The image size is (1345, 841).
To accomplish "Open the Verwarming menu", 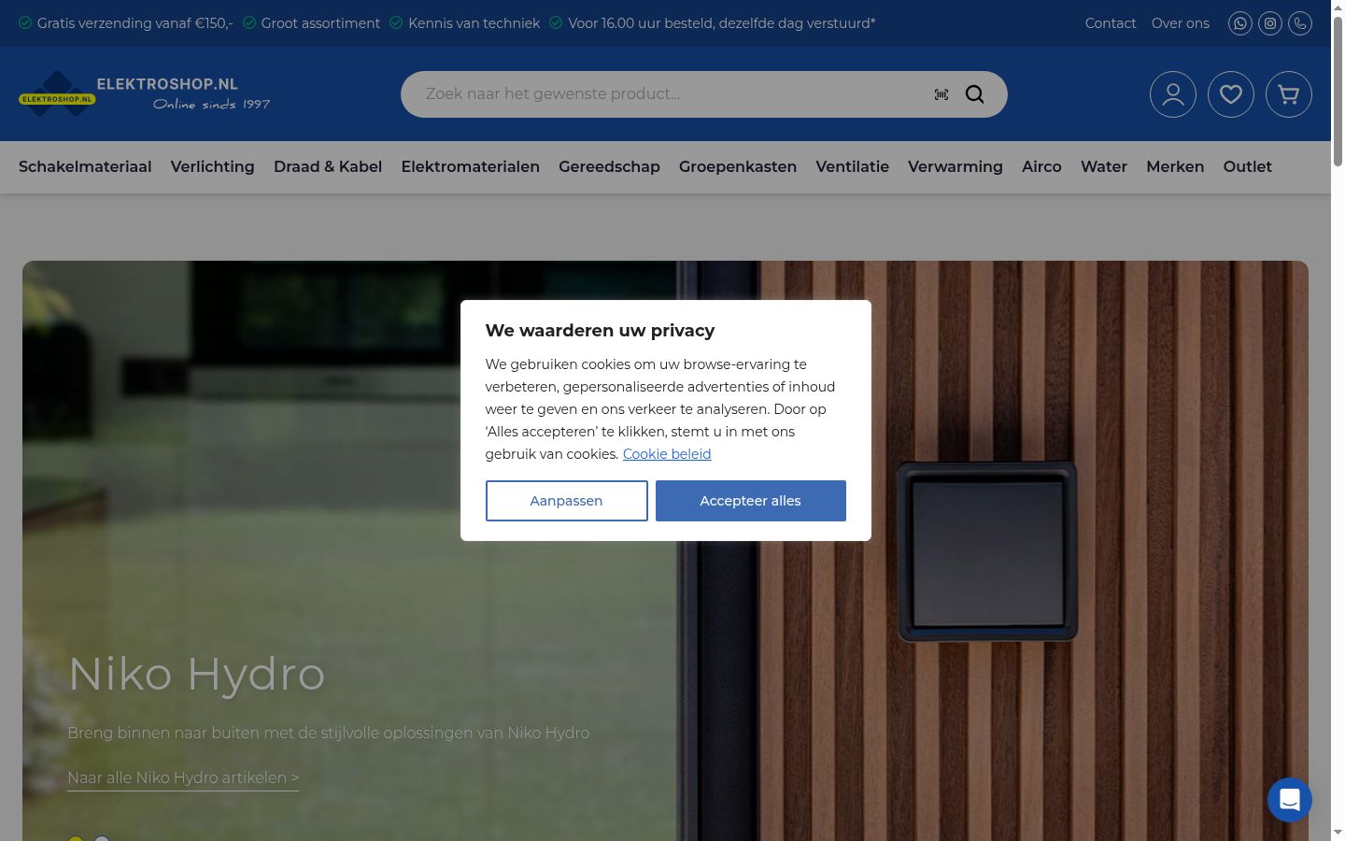I will coord(956,166).
